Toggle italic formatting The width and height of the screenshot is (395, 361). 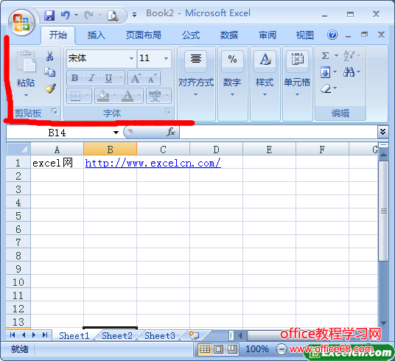92,78
